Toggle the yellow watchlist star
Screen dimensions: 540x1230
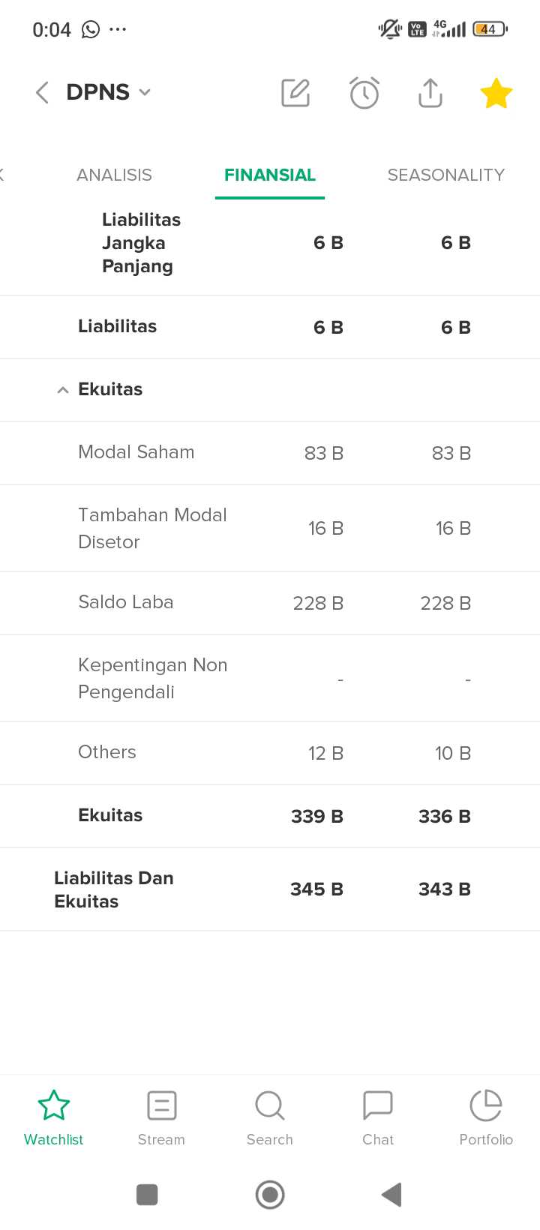[x=496, y=94]
